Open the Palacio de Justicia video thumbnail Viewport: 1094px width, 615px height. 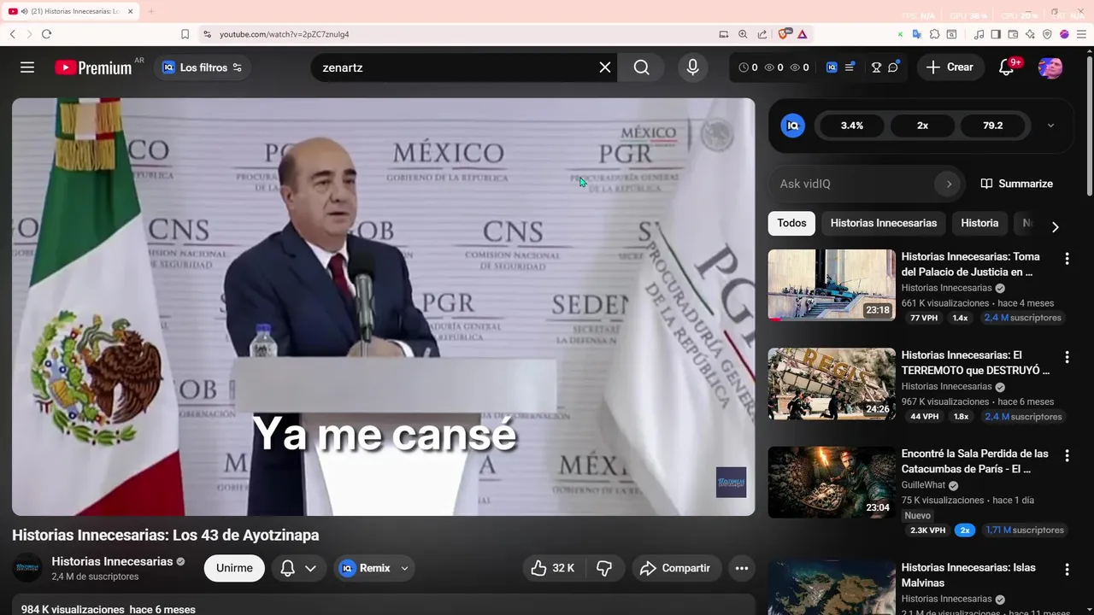click(x=832, y=285)
